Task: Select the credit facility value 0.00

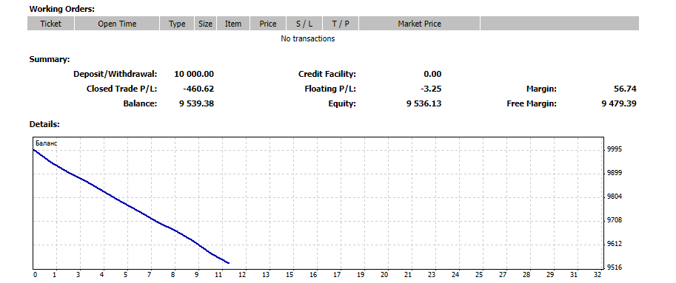Action: tap(432, 74)
